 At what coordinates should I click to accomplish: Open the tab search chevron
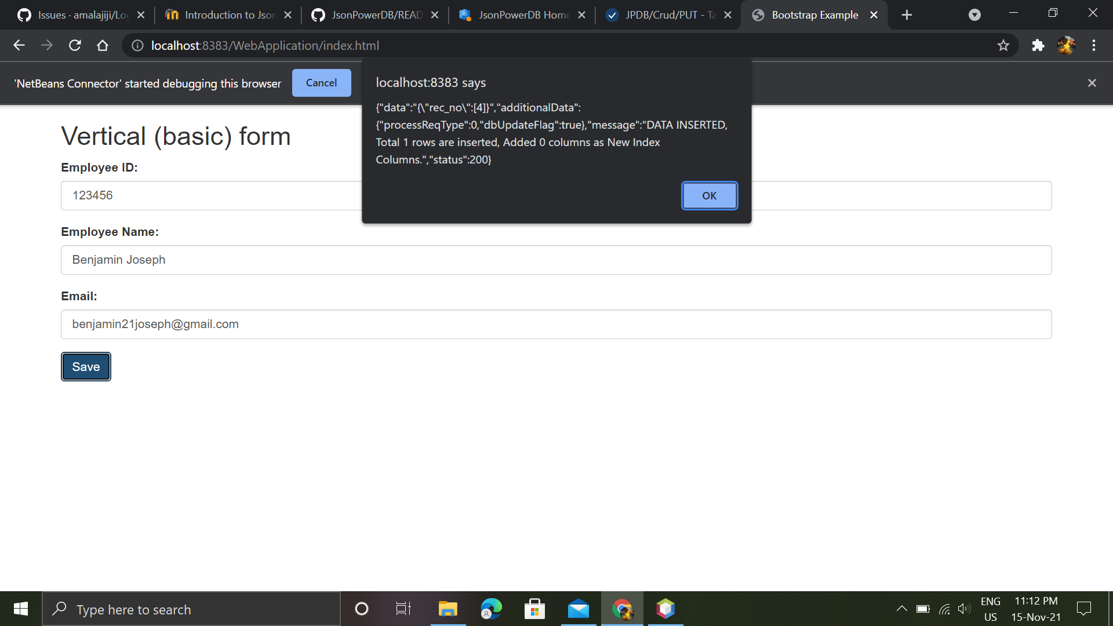974,14
